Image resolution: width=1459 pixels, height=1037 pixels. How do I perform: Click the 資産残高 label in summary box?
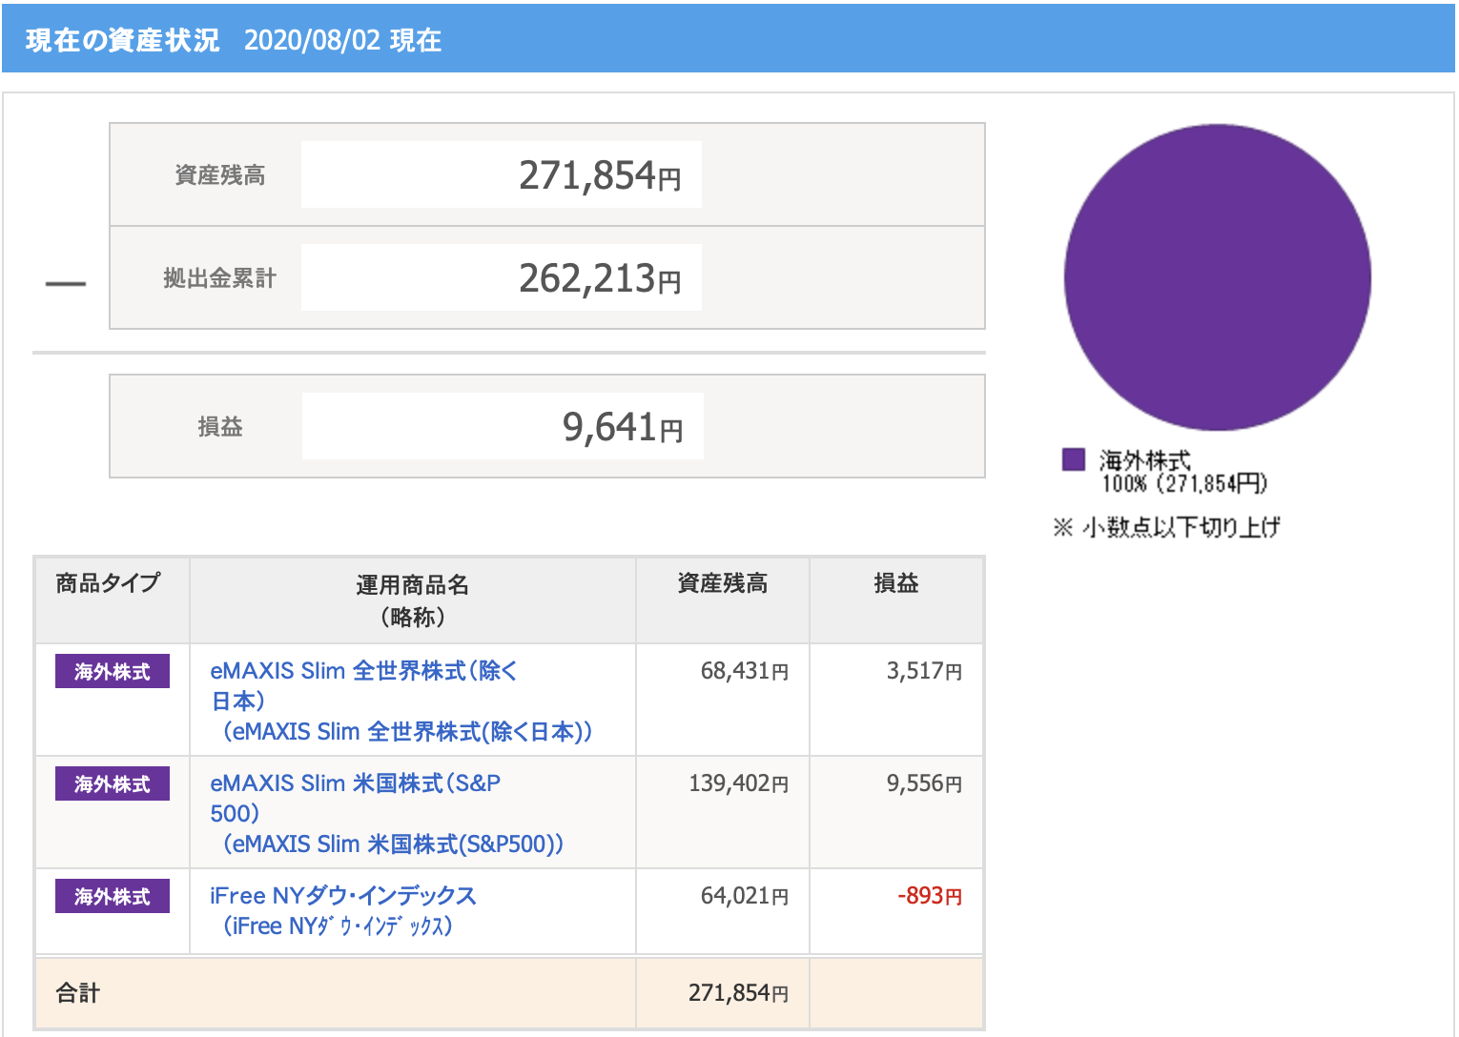[220, 175]
